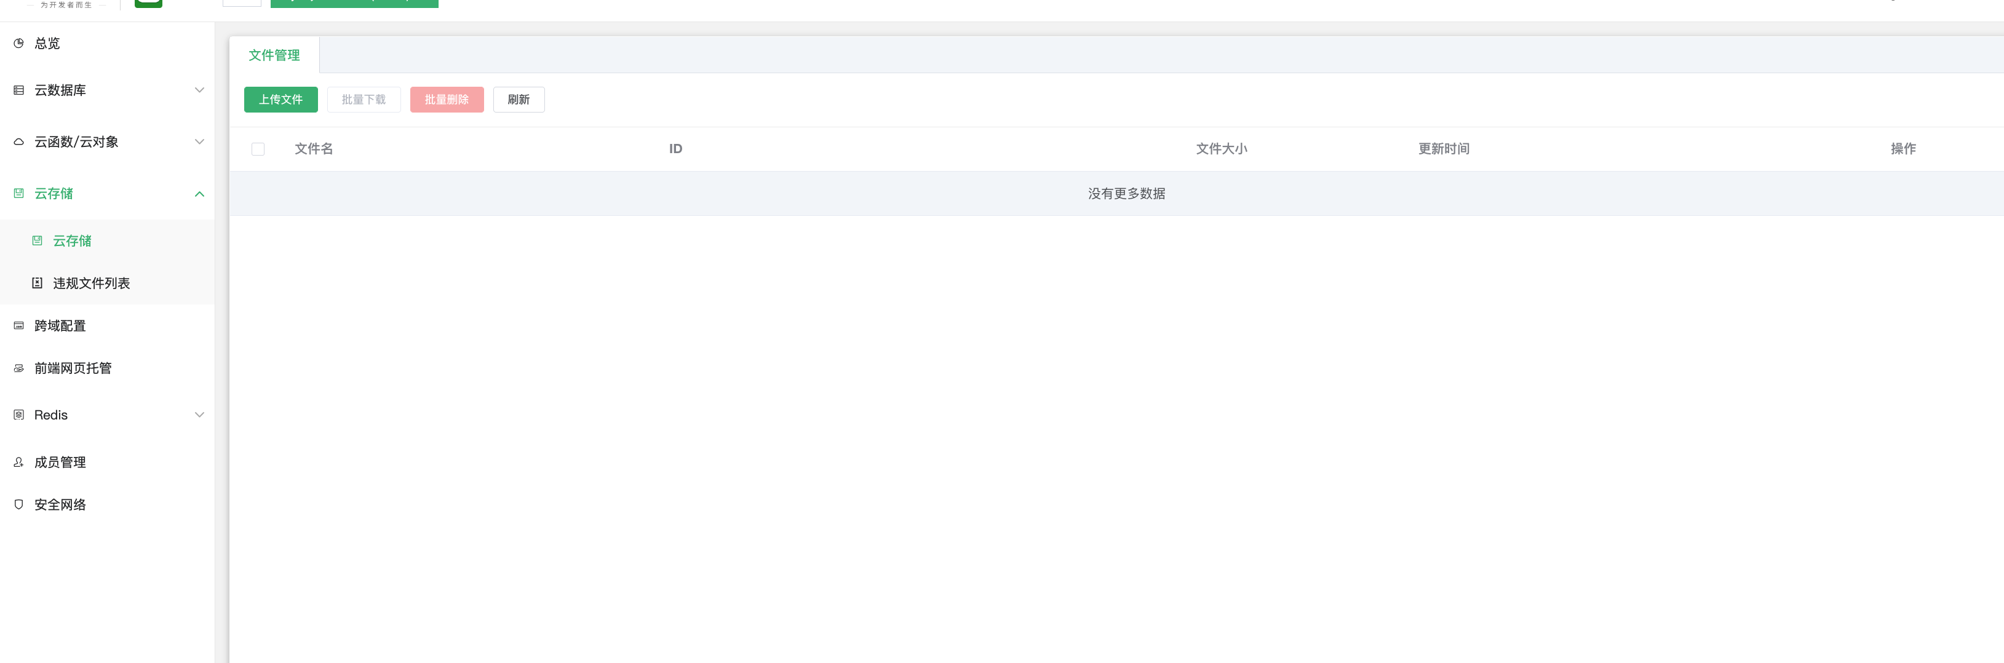Click the 违规文件列表 document icon

(x=36, y=284)
